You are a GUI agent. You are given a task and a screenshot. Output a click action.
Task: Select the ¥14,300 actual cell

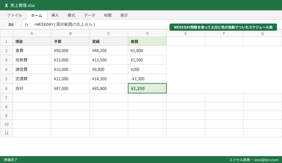(109, 79)
